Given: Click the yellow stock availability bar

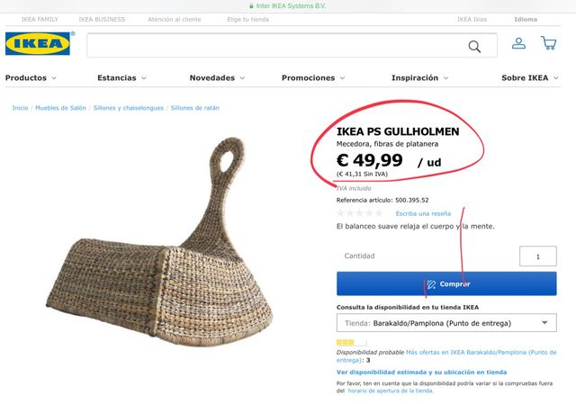Looking at the screenshot, I should [352, 343].
